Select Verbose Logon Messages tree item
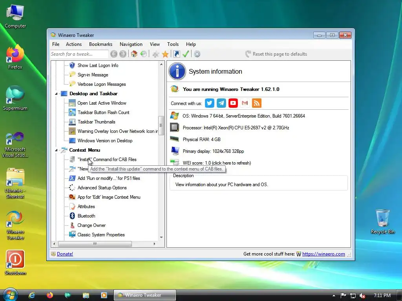The image size is (402, 301). (x=102, y=84)
